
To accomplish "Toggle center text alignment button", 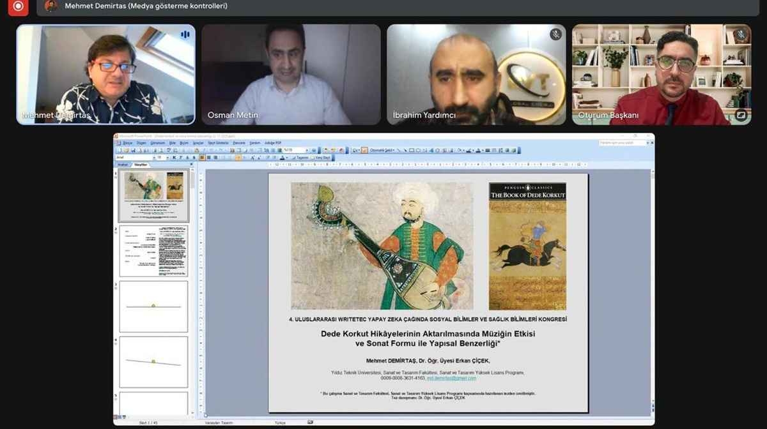I will [208, 158].
